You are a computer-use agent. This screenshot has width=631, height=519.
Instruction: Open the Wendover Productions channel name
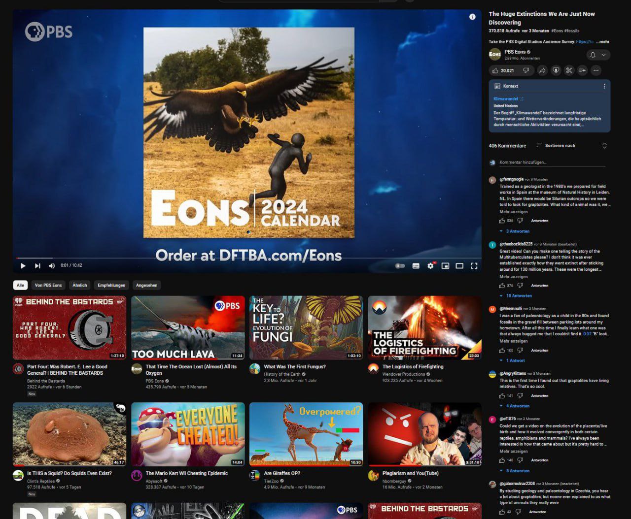[x=404, y=374]
